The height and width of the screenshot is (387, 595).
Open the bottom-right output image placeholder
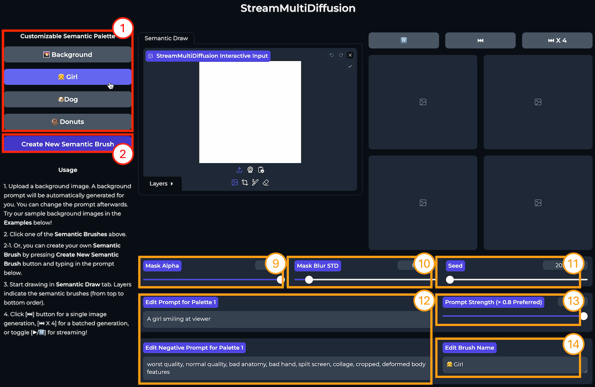click(538, 203)
